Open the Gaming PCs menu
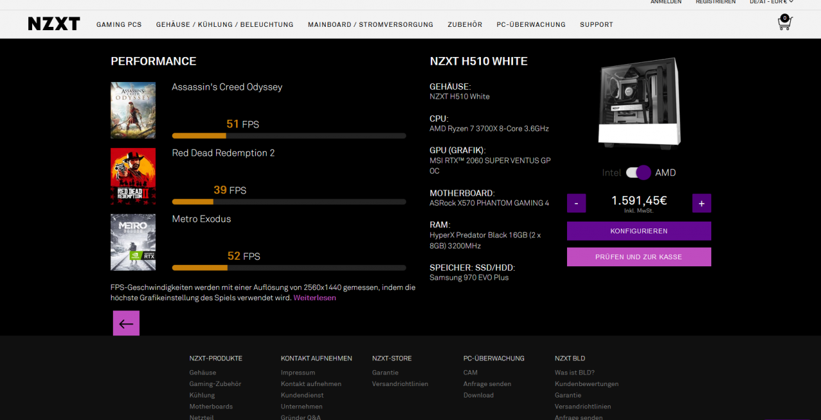Viewport: 821px width, 420px height. pos(119,24)
